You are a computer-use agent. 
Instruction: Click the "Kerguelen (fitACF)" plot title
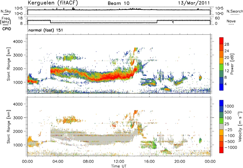(x=53, y=3)
